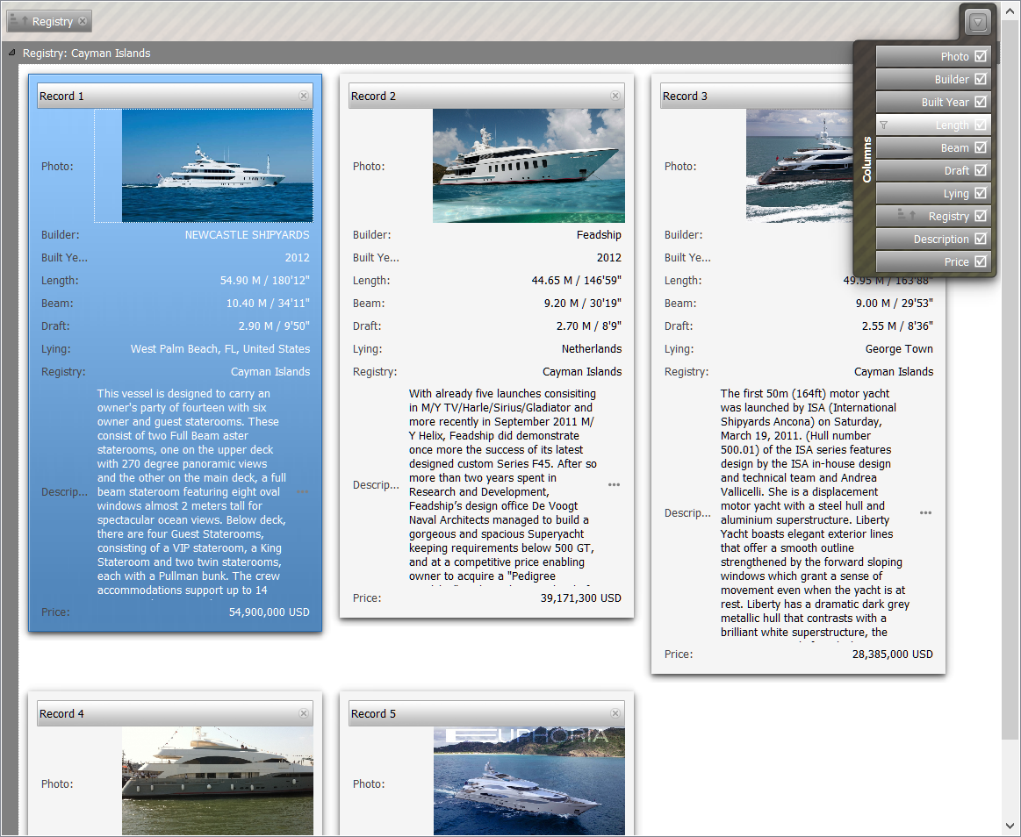Click Record 2 description about Feadship F45
This screenshot has width=1021, height=837.
point(503,485)
